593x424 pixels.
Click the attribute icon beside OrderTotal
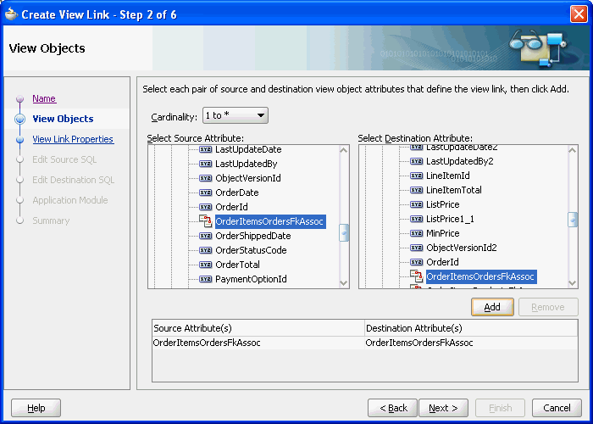(x=205, y=265)
